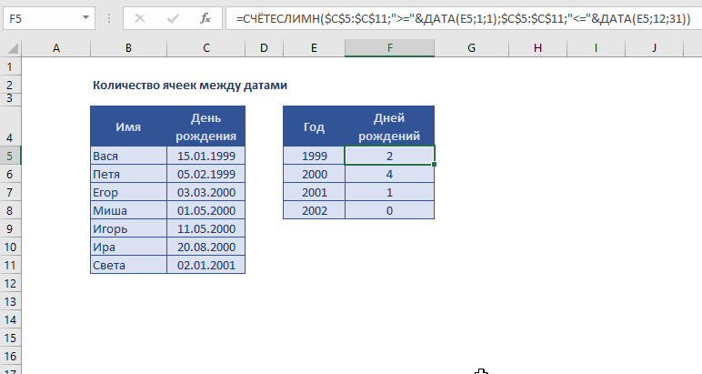Select date cell 05.02.1999
Viewport: 702px width, 374px height.
206,174
